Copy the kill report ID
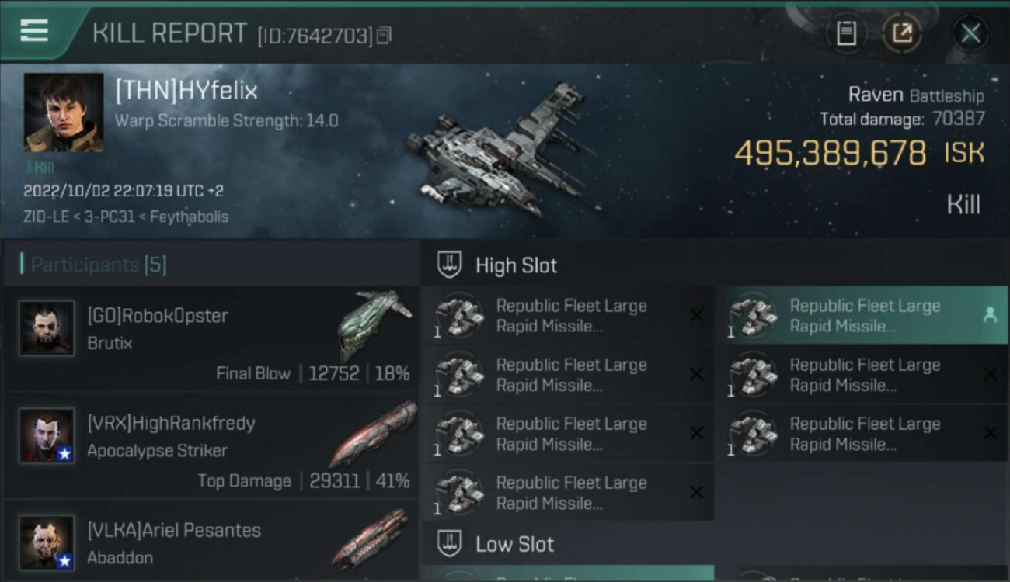Image resolution: width=1010 pixels, height=582 pixels. point(384,36)
